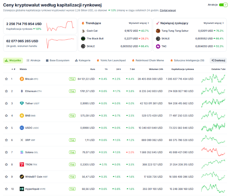The height and width of the screenshot is (196, 230).
Task: Click the Bitcoin coin logo icon
Action: coord(22,79)
